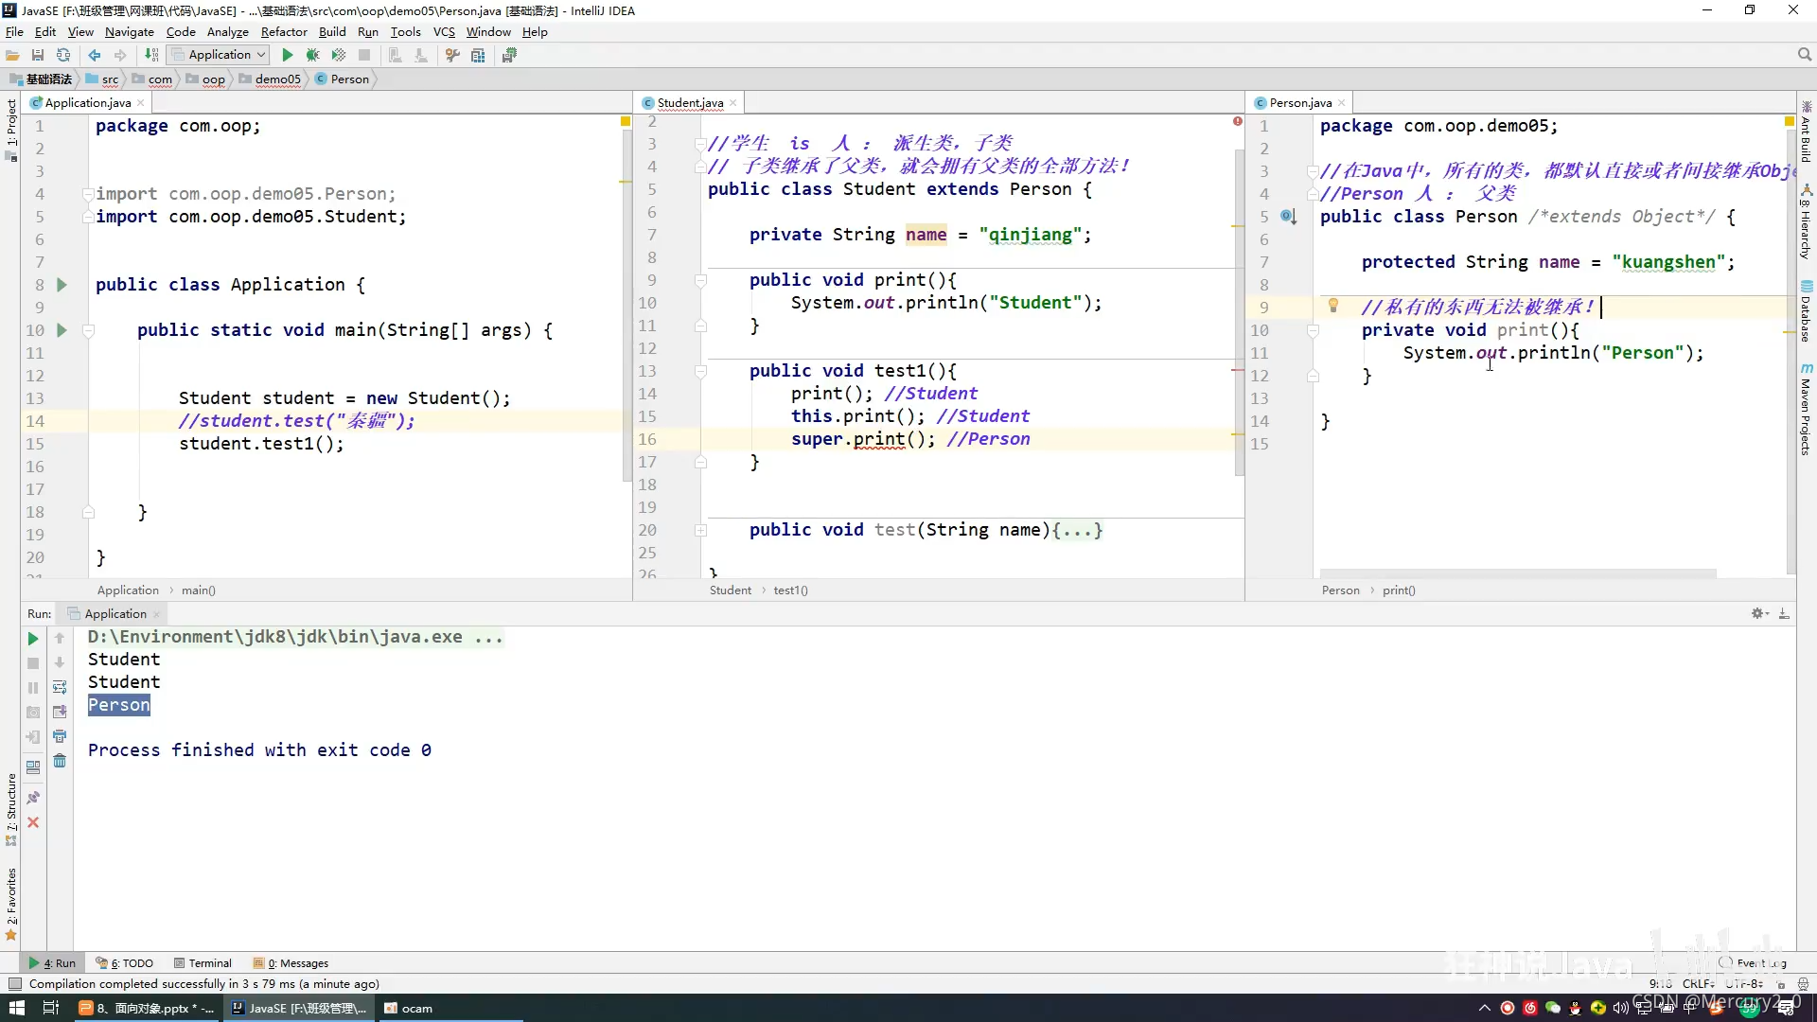The image size is (1817, 1022).
Task: Toggle the 1: Project side panel
Action: coord(11,129)
